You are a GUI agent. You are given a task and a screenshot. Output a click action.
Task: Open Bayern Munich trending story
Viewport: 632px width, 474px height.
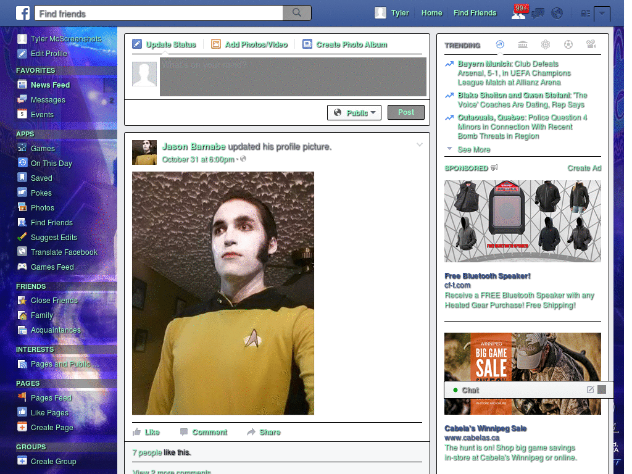[514, 73]
